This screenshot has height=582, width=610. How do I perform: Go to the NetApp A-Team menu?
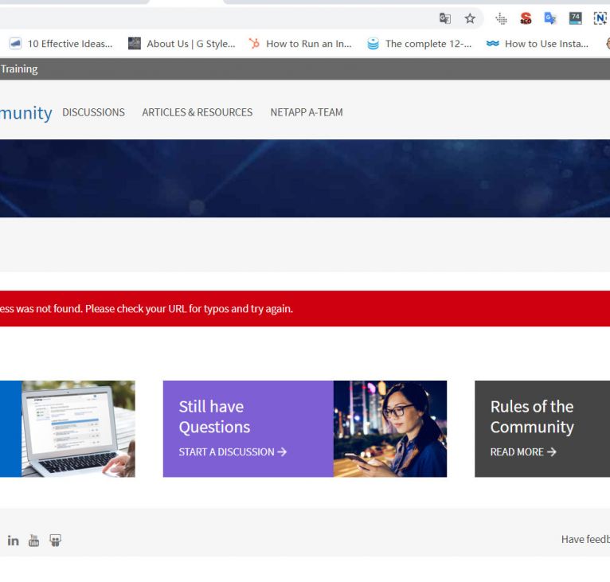[x=307, y=112]
